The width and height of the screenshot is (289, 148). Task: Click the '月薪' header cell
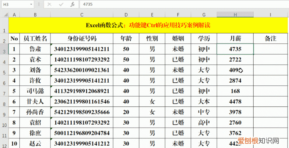(x=235, y=38)
